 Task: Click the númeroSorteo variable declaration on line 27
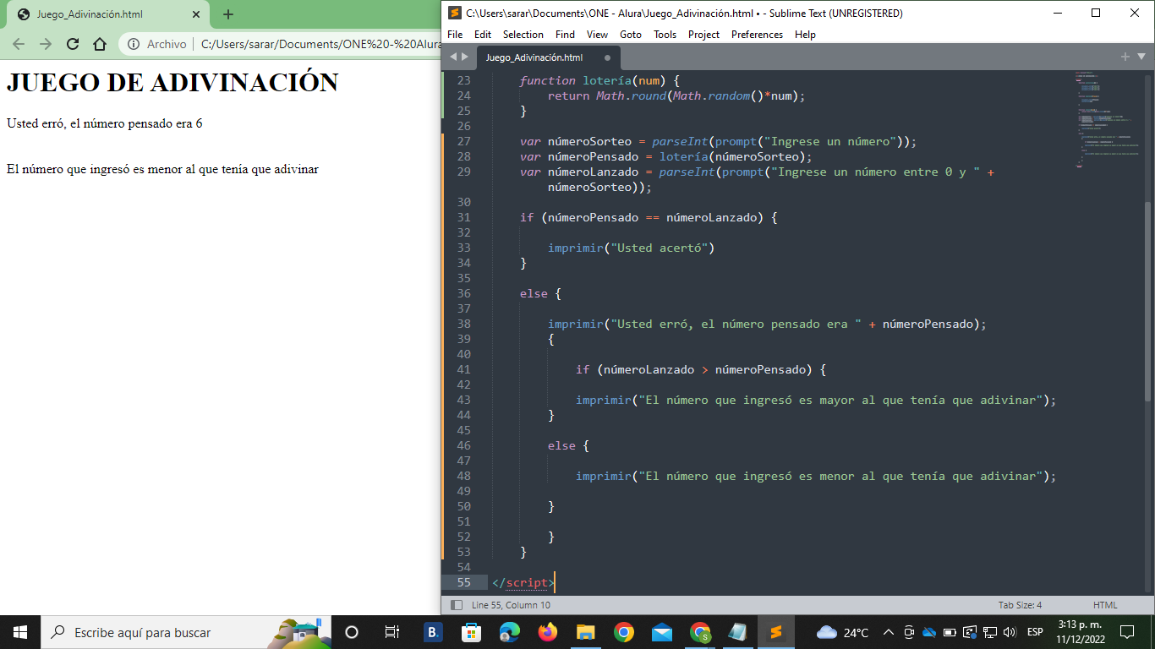point(589,141)
